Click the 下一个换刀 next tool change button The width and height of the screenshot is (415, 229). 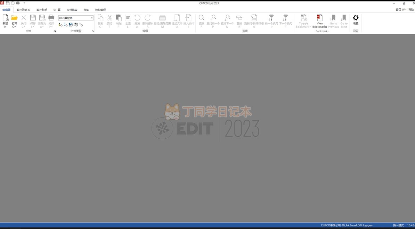coord(286,21)
